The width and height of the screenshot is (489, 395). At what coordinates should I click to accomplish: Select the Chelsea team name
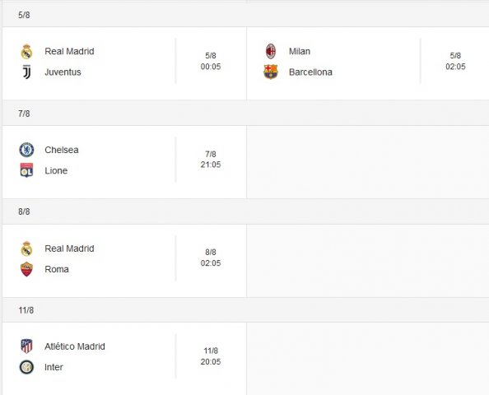(62, 150)
